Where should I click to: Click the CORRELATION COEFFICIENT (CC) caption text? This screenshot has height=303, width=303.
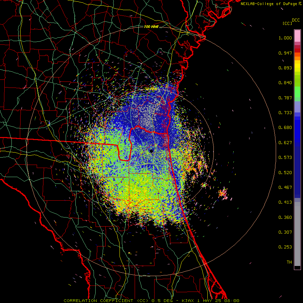(106, 301)
